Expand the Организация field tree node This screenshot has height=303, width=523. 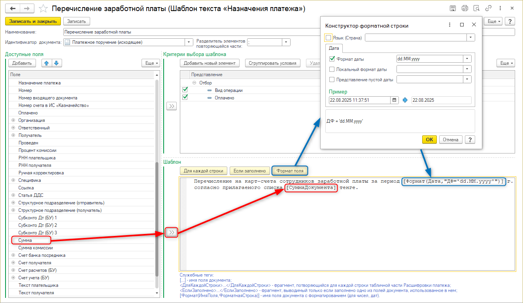(13, 120)
